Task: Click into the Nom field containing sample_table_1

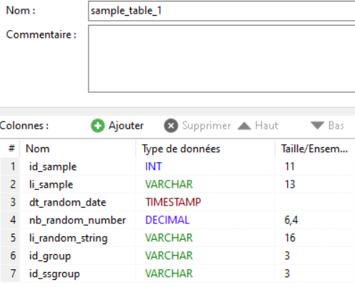Action: [x=221, y=11]
